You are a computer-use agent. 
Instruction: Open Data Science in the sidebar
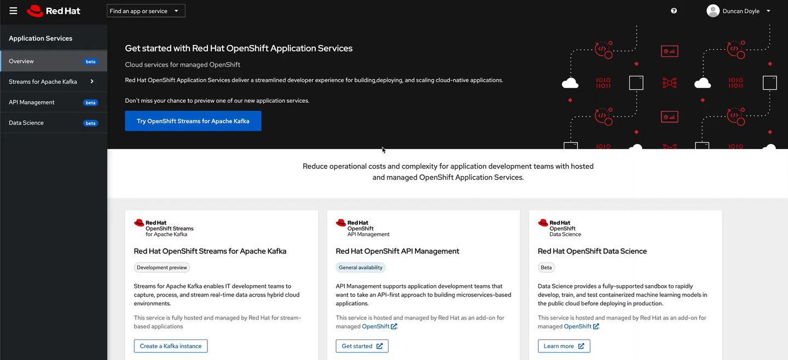[x=54, y=123]
